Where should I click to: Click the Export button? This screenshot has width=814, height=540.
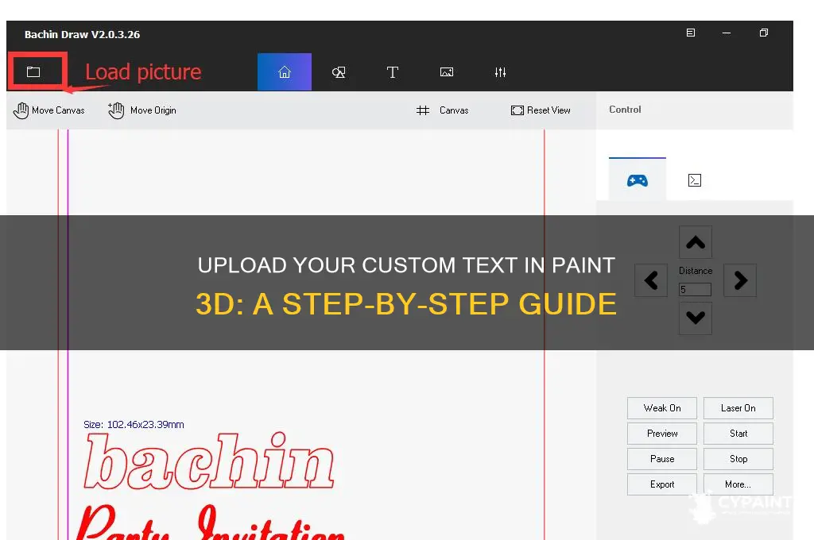click(662, 484)
